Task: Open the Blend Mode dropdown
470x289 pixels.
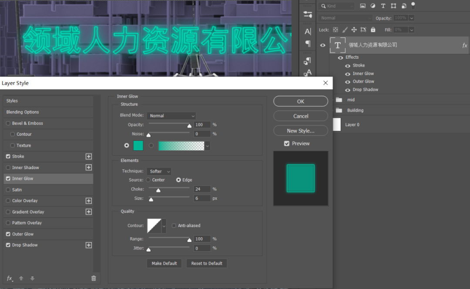Action: click(x=171, y=116)
